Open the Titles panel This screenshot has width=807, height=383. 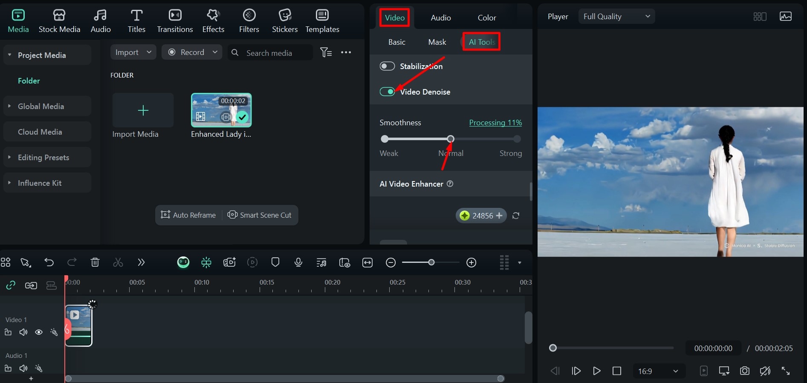pos(136,21)
